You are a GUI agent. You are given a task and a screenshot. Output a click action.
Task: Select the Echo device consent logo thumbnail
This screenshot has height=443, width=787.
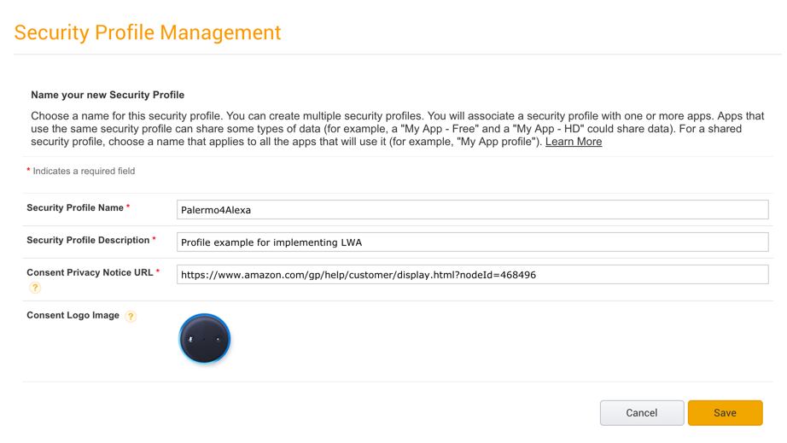(x=205, y=339)
